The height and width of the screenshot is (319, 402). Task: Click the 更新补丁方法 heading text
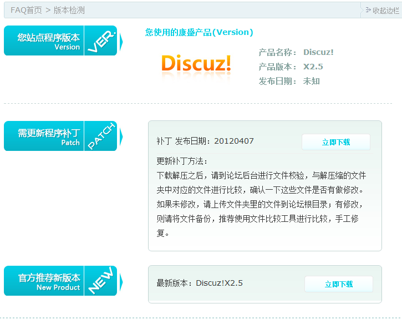[182, 161]
